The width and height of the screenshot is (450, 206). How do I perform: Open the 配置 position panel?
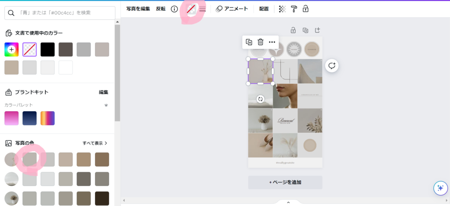(264, 9)
